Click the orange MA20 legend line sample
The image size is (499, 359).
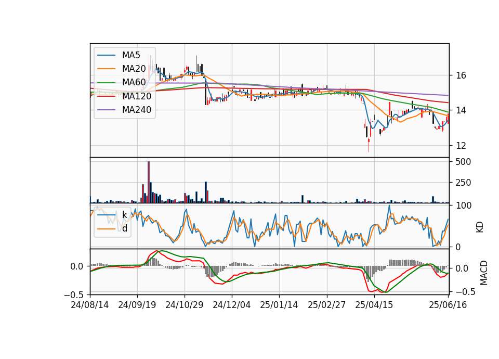click(106, 69)
